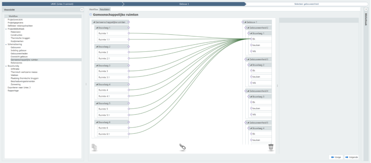Viewport: 371px width, 163px height.
Task: Click the trash bin delete icon
Action: click(x=271, y=147)
